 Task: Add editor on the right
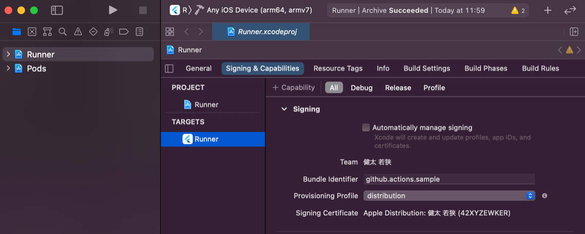pyautogui.click(x=574, y=32)
